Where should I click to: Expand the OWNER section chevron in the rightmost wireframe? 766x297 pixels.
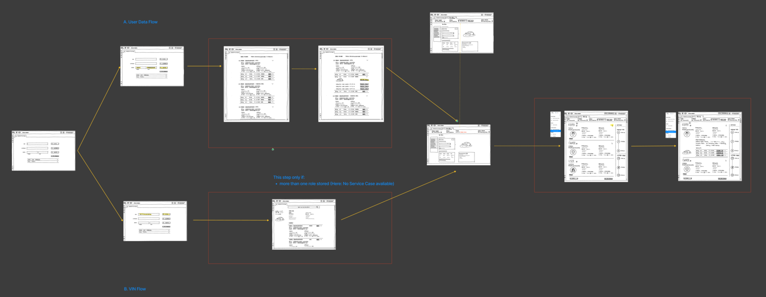[726, 160]
